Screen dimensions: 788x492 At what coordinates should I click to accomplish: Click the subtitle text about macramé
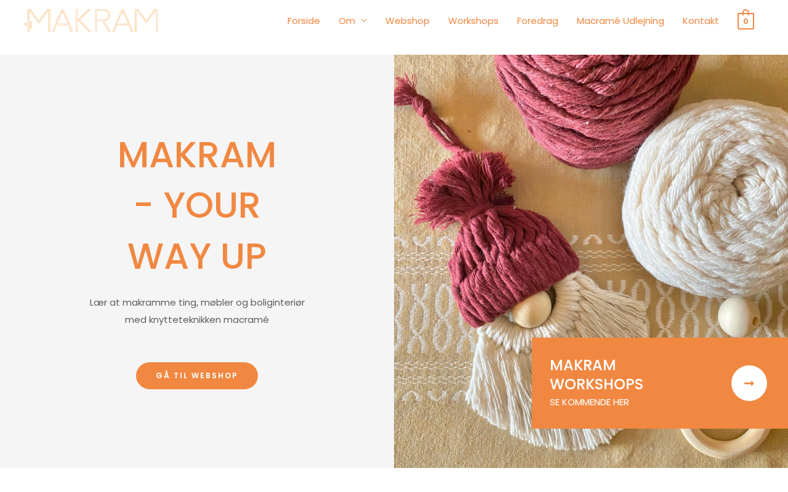coord(197,311)
